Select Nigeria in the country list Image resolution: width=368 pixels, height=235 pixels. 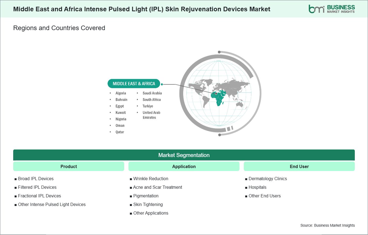coord(121,119)
